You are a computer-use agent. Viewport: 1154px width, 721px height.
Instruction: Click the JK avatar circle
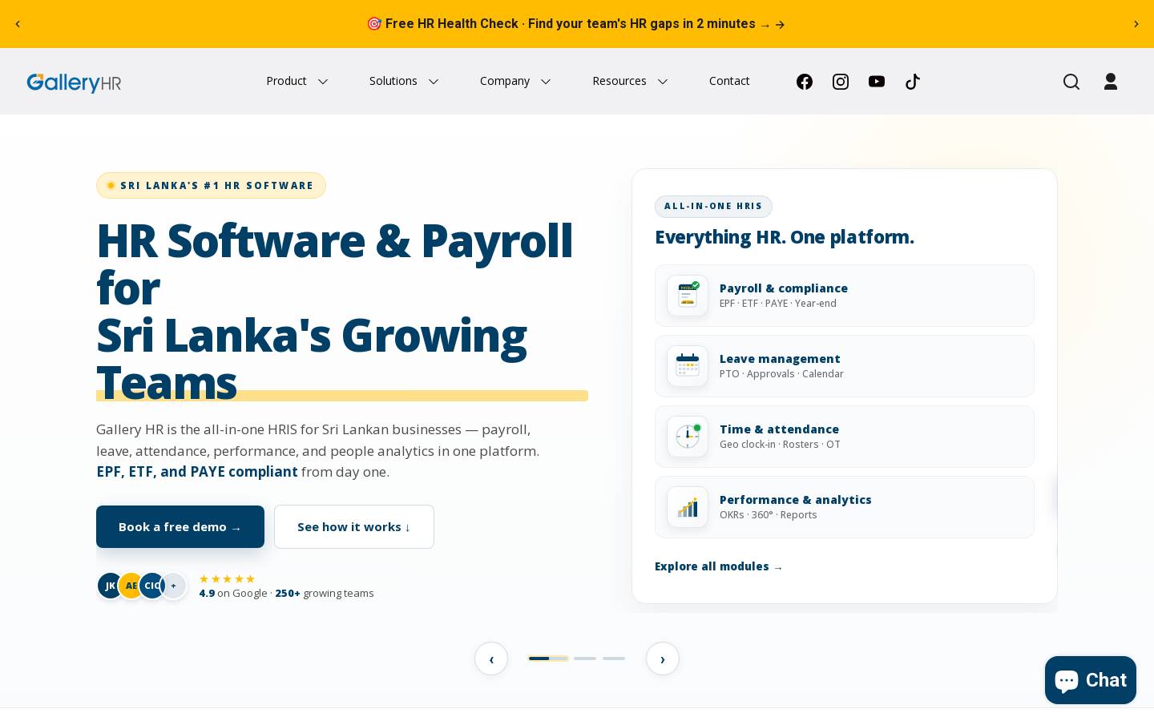pyautogui.click(x=110, y=586)
